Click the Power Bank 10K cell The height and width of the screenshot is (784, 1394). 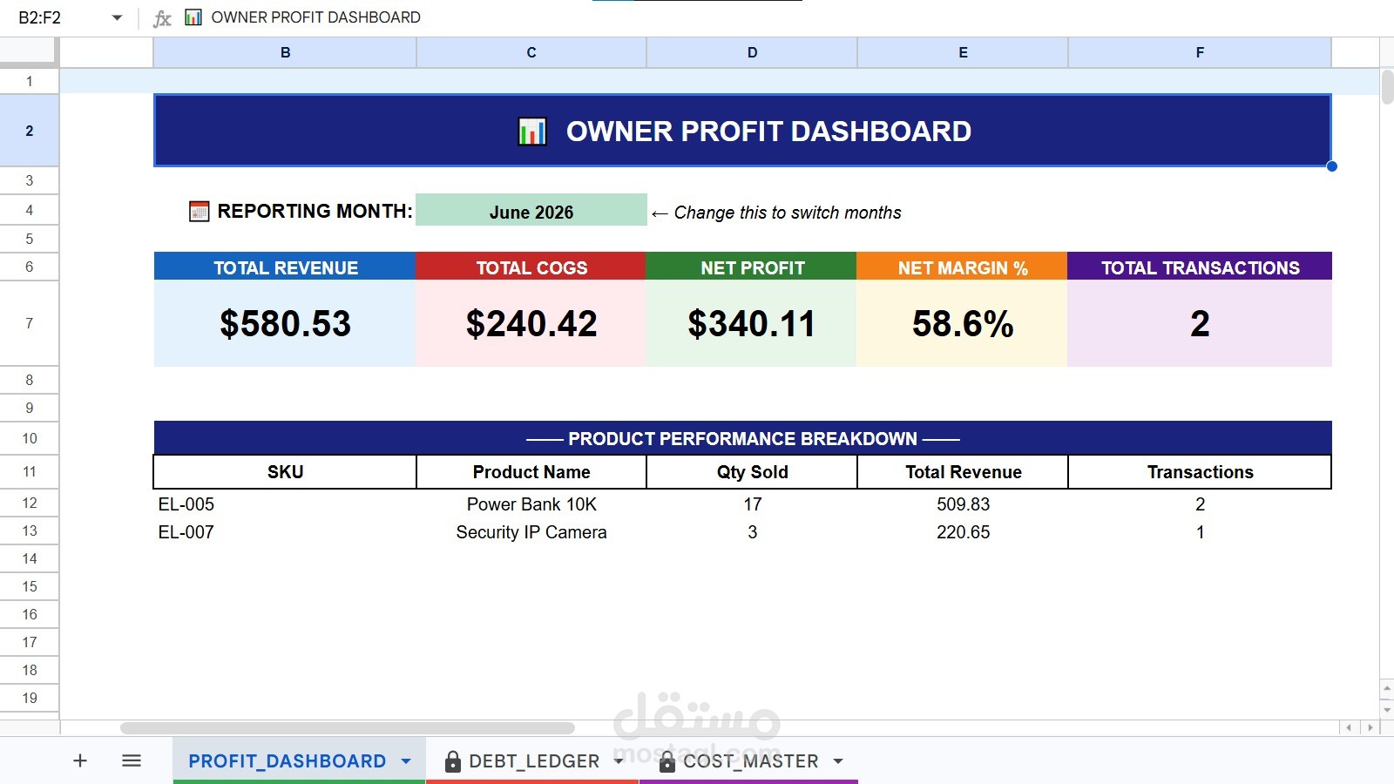click(531, 504)
